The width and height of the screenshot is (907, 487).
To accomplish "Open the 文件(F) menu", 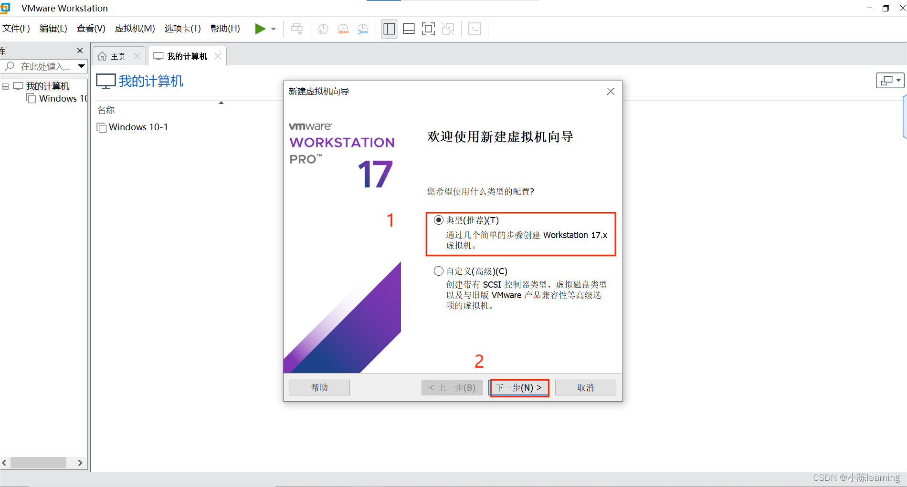I will pyautogui.click(x=16, y=29).
